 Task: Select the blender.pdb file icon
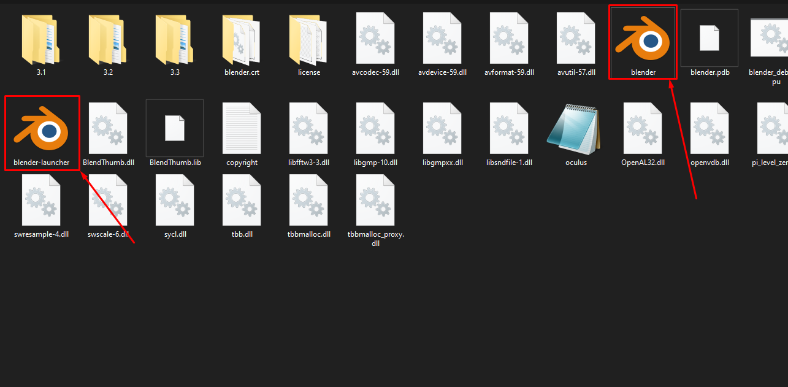(x=710, y=38)
